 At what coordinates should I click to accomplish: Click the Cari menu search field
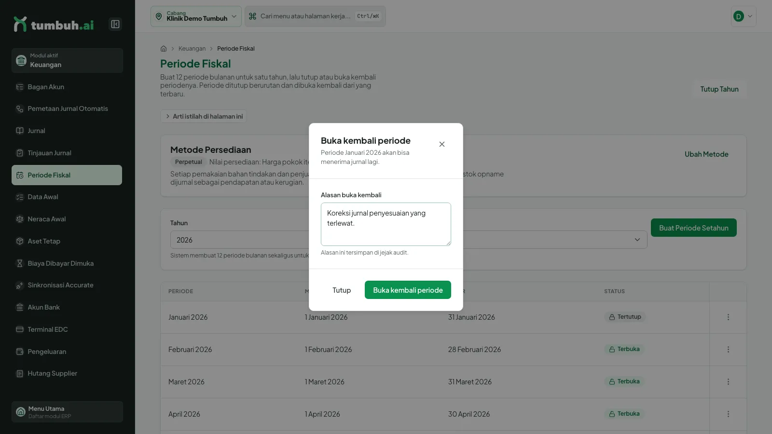[x=315, y=16]
